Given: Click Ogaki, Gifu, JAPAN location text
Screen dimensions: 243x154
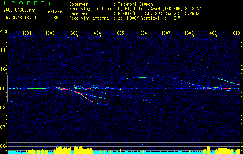Looking at the screenshot, I should pyautogui.click(x=160, y=9).
